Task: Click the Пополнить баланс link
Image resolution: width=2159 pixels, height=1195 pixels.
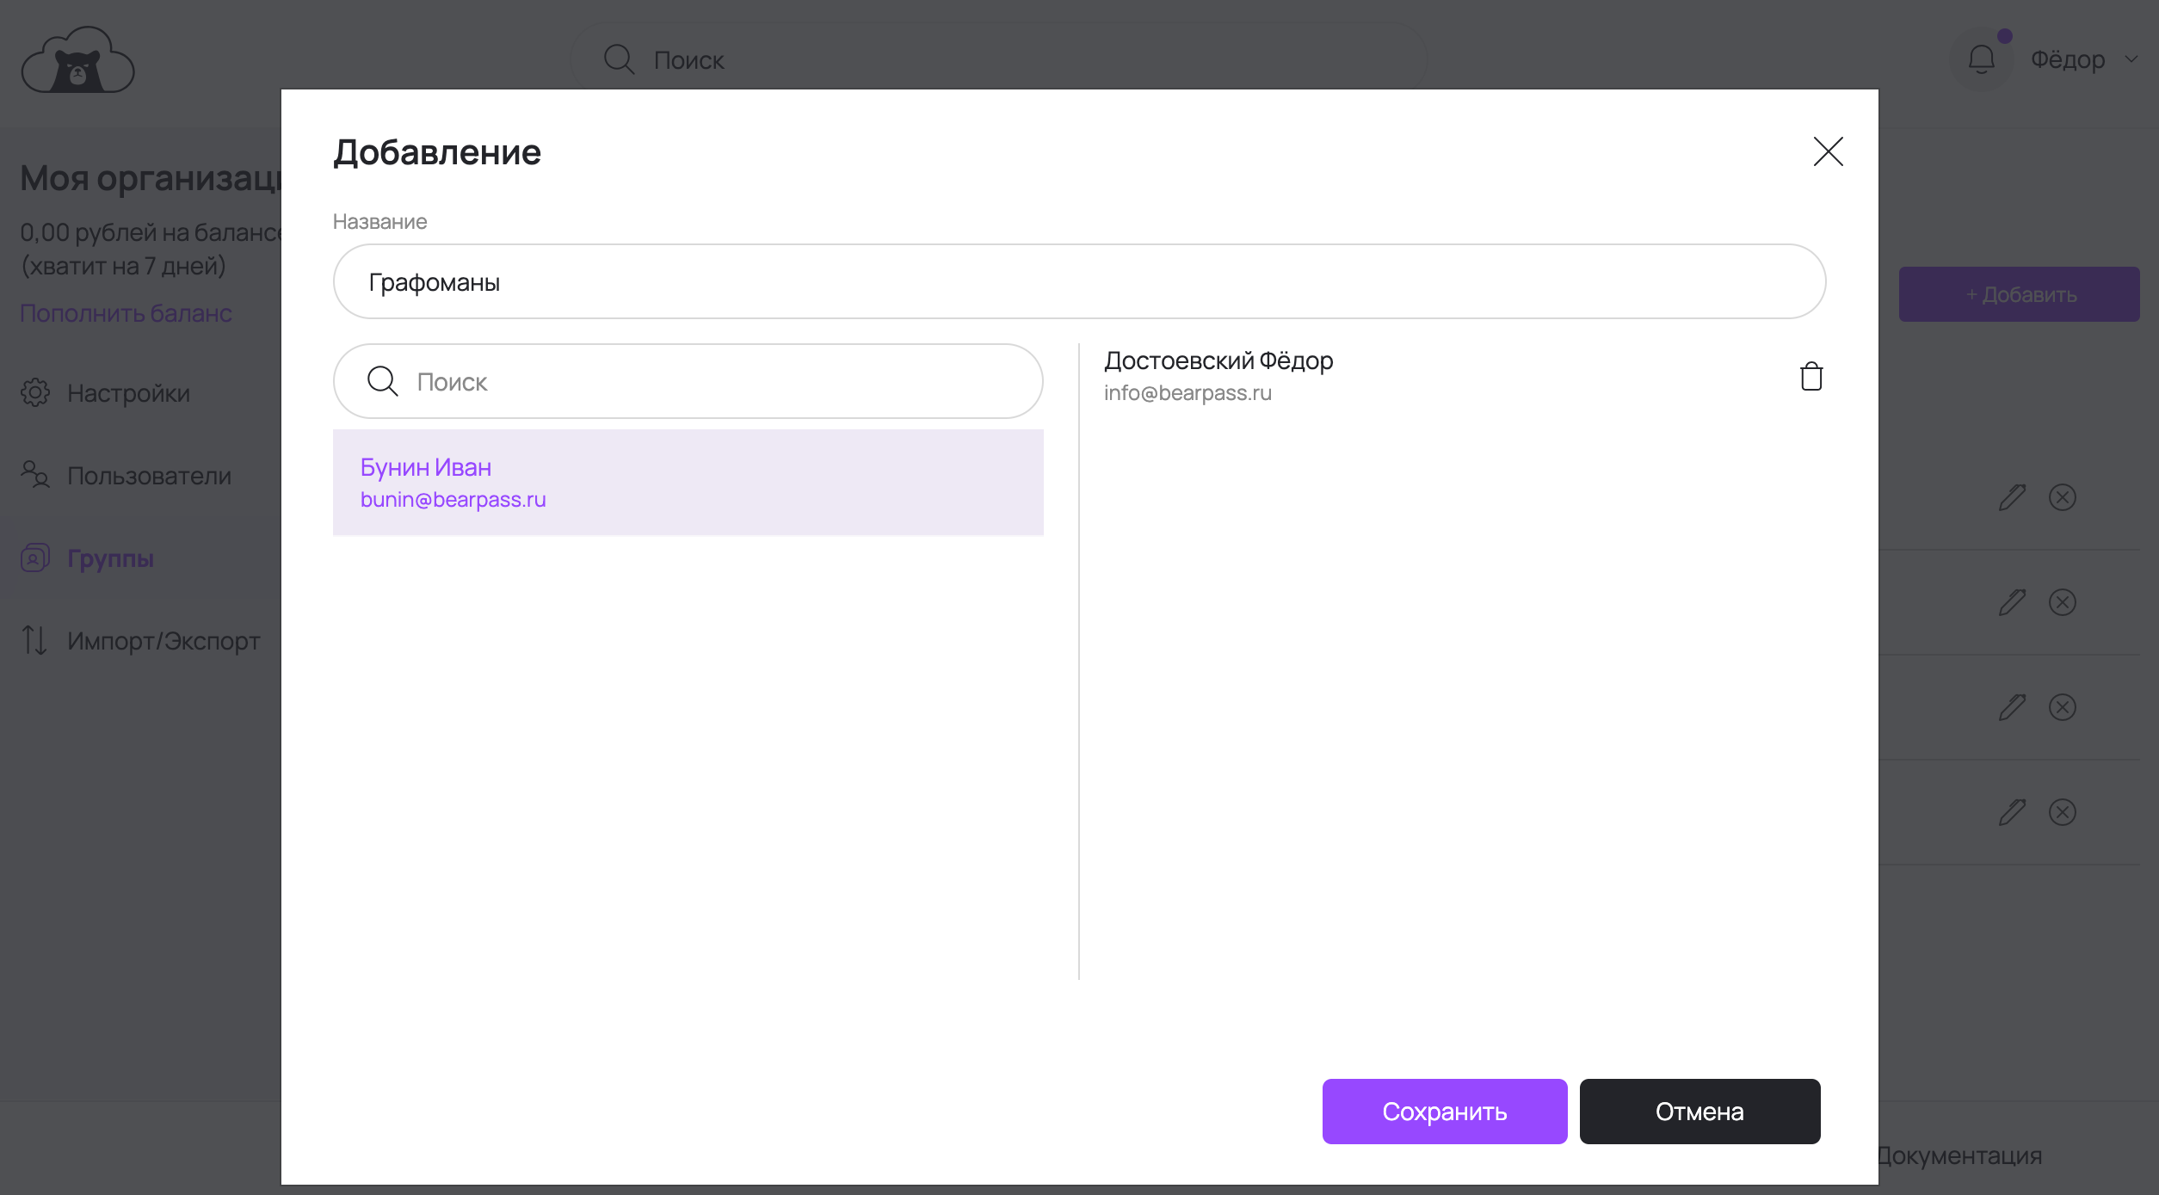Action: pos(126,313)
